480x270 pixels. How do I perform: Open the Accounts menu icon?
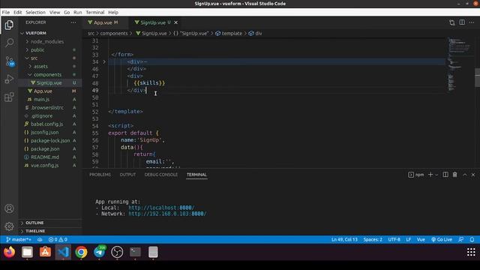tap(9, 208)
